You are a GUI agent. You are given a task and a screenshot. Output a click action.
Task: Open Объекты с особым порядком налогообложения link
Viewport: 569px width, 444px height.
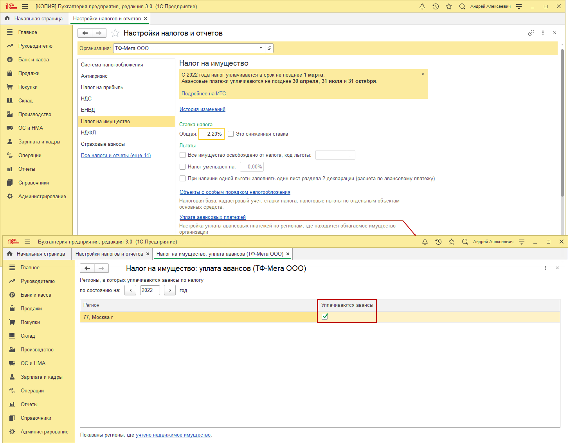[x=235, y=192]
